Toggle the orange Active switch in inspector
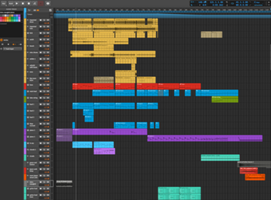The image size is (271, 200). 1,40
